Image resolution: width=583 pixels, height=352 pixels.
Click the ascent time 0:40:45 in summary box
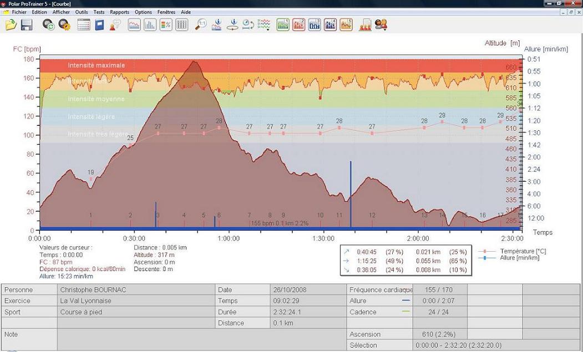[367, 252]
